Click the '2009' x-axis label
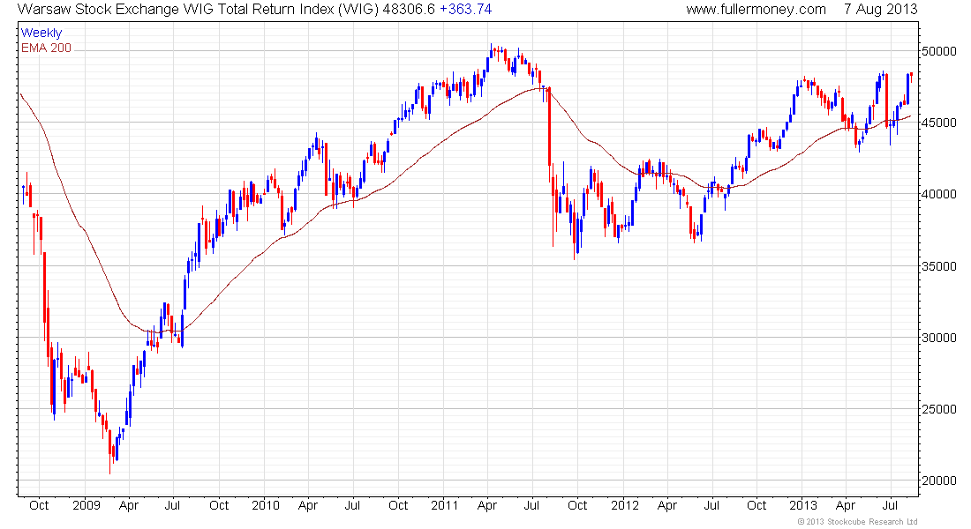The image size is (971, 529). tap(87, 505)
